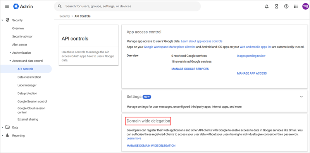Open External sharing in sidebar

click(x=28, y=119)
